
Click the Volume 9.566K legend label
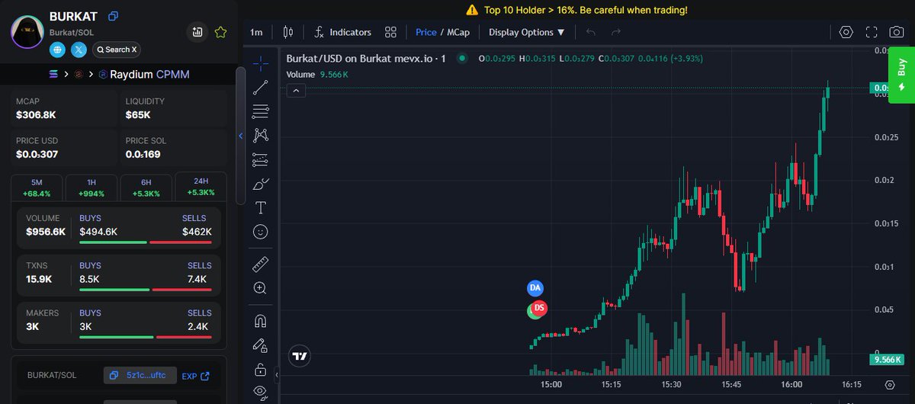pyautogui.click(x=317, y=75)
